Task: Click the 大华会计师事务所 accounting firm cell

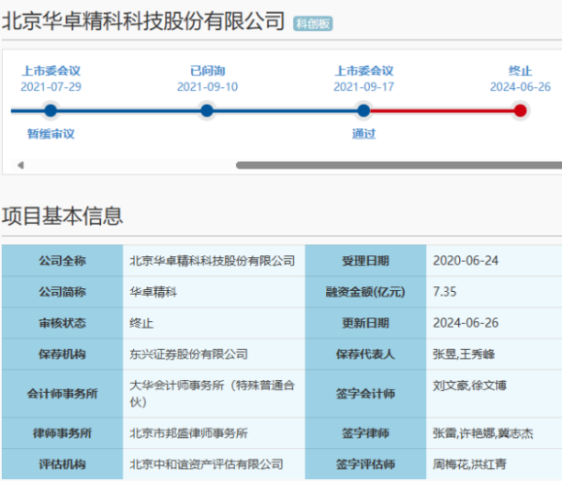Action: (214, 394)
